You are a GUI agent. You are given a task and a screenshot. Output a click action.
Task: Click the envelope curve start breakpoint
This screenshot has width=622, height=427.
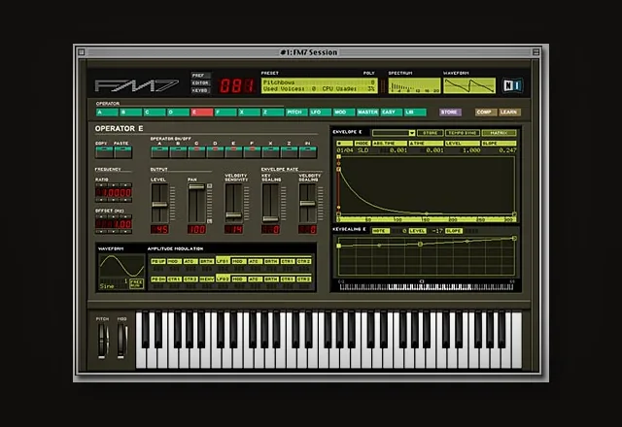pos(338,169)
